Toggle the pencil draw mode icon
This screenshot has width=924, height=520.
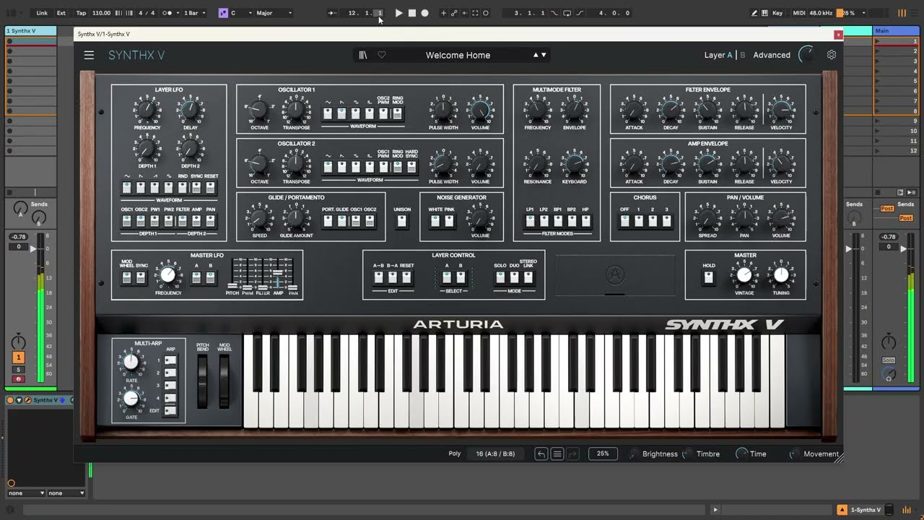[754, 13]
